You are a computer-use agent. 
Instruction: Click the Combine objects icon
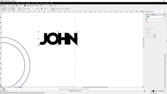tap(42, 9)
